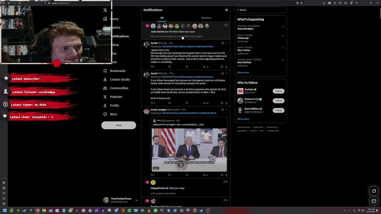Follow the Defiant L's account
The image size is (381, 214).
pyautogui.click(x=278, y=101)
